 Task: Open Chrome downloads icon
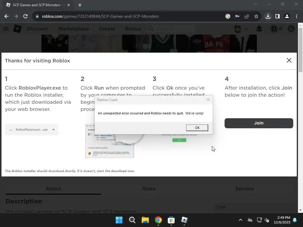[268, 17]
